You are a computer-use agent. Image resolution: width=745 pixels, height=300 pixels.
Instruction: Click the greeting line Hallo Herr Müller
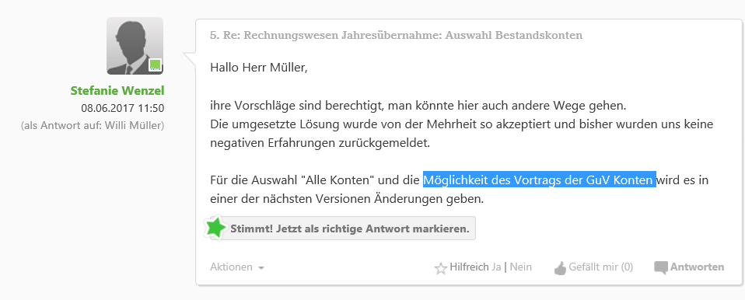(x=259, y=68)
